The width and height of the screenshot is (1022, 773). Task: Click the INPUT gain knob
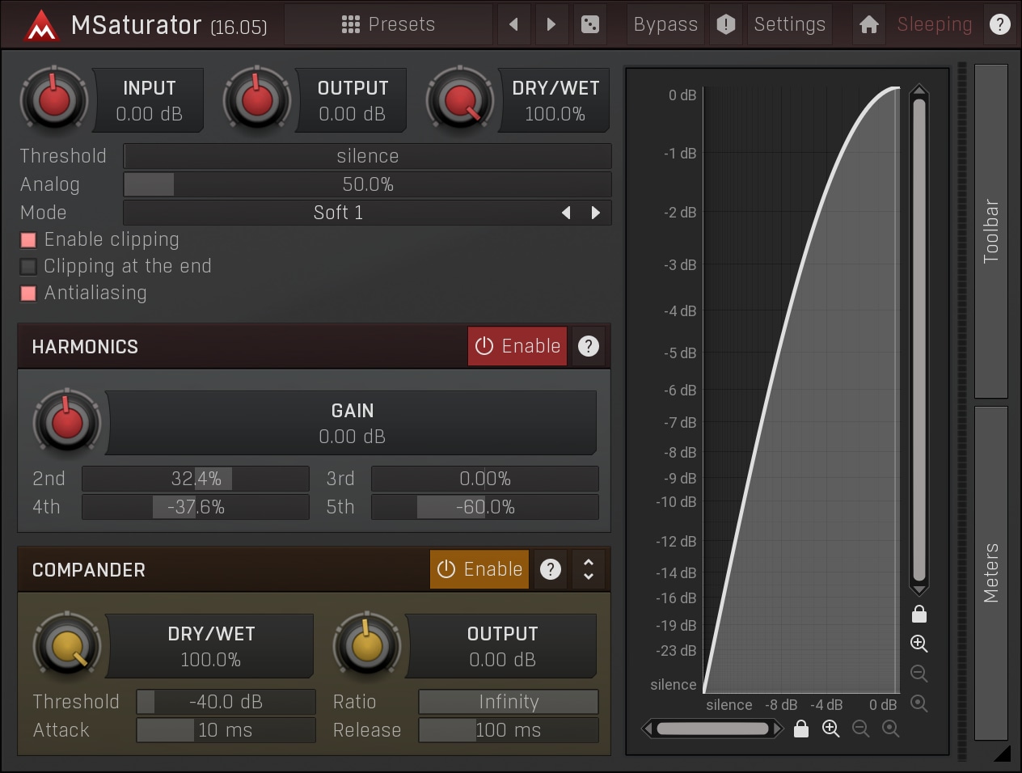click(54, 100)
